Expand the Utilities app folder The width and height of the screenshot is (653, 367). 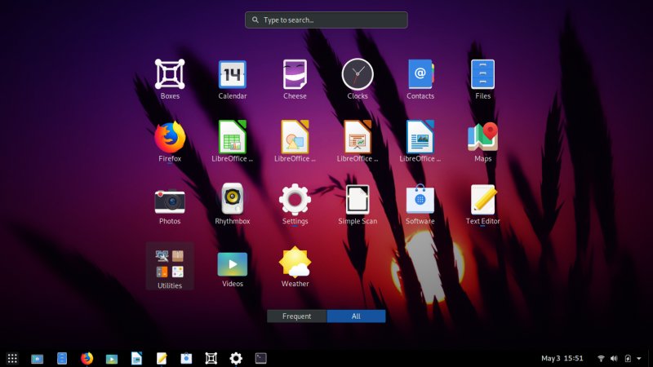point(170,267)
